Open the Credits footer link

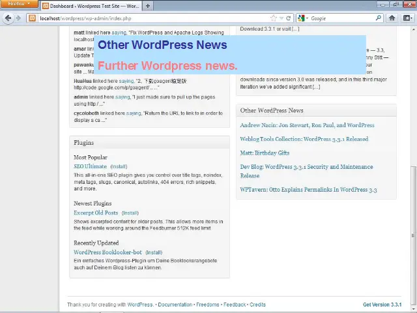[x=257, y=305]
